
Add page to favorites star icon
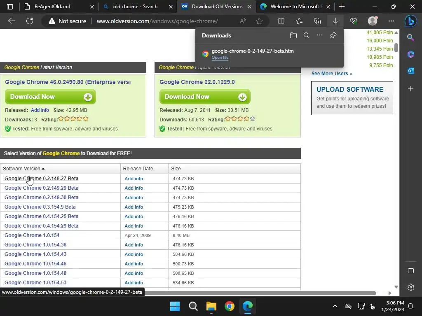tap(259, 21)
